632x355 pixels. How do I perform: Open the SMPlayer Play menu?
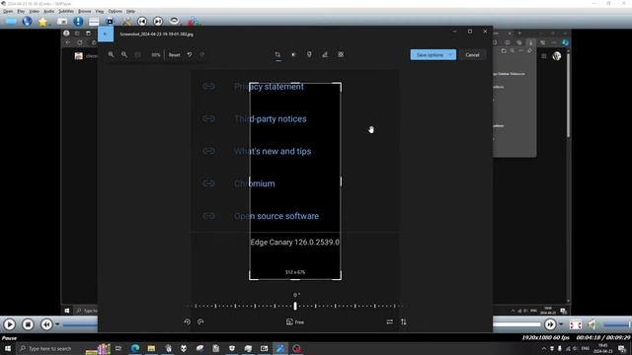click(x=21, y=11)
